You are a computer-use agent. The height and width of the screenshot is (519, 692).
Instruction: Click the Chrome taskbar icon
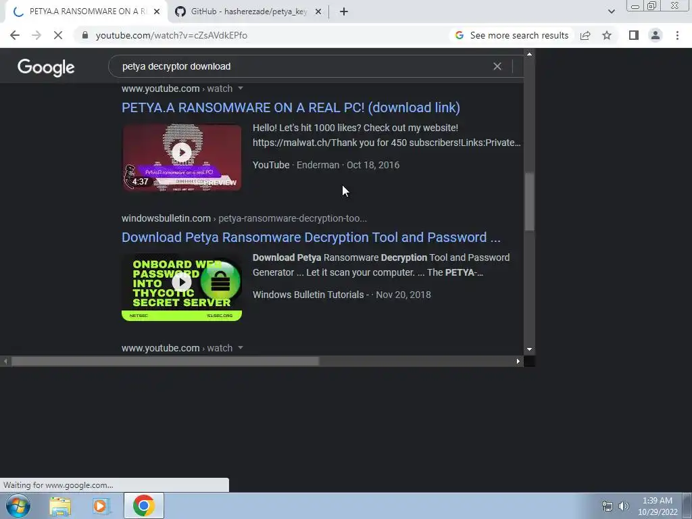(x=144, y=505)
